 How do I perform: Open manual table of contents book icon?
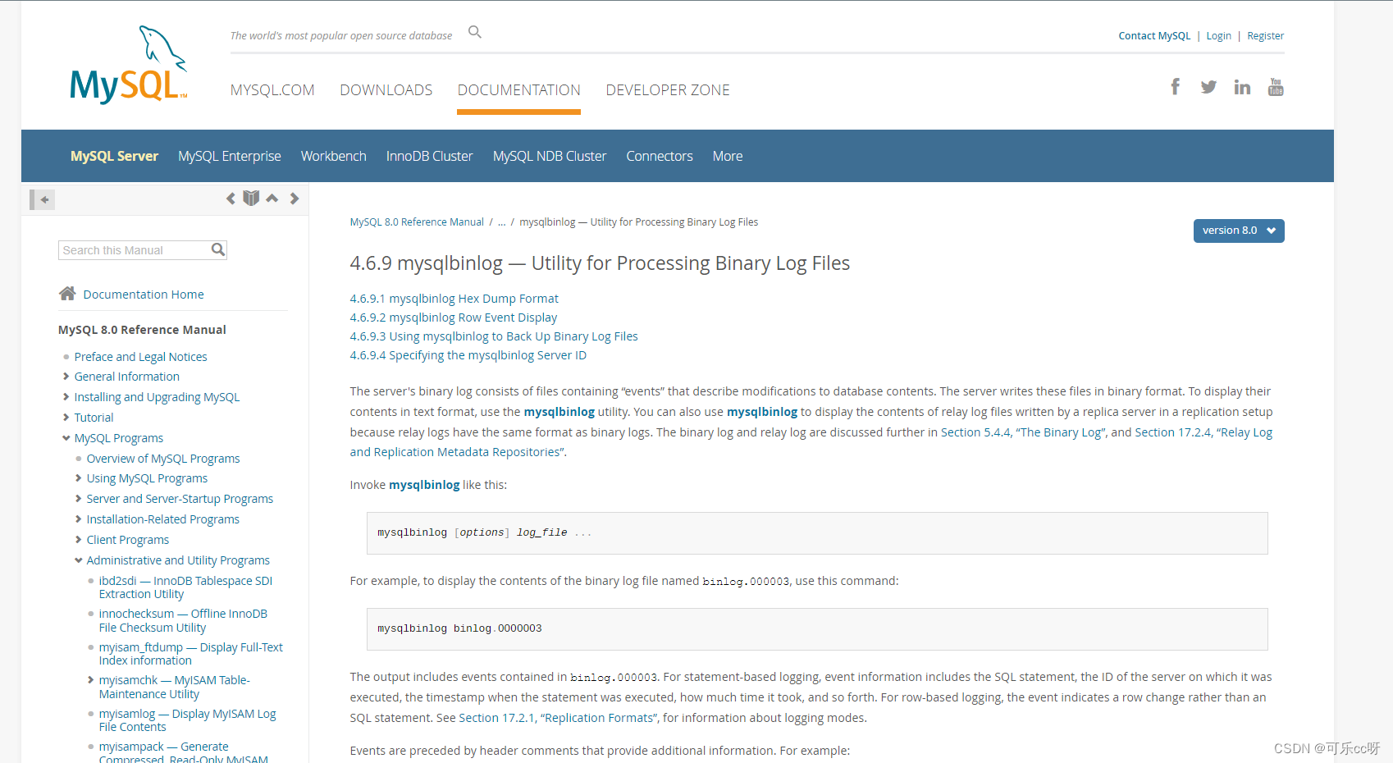251,198
